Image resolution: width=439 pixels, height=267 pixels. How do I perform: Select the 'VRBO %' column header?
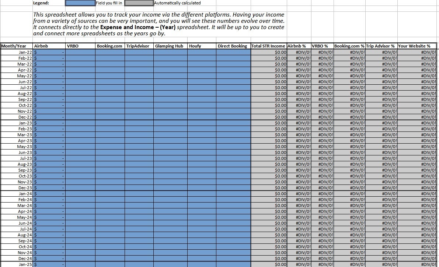pyautogui.click(x=323, y=46)
